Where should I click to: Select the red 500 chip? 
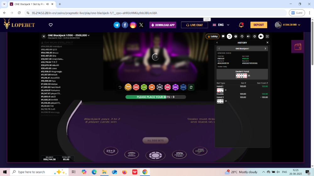(136, 87)
